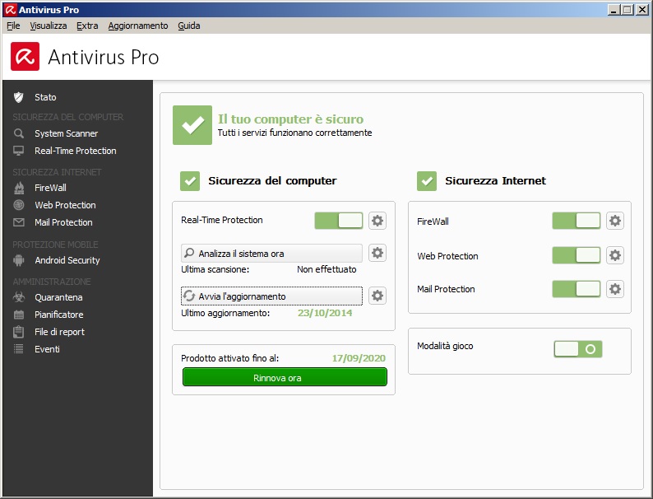Click the Sicurezza del computer green check icon
The image size is (653, 499).
click(190, 181)
